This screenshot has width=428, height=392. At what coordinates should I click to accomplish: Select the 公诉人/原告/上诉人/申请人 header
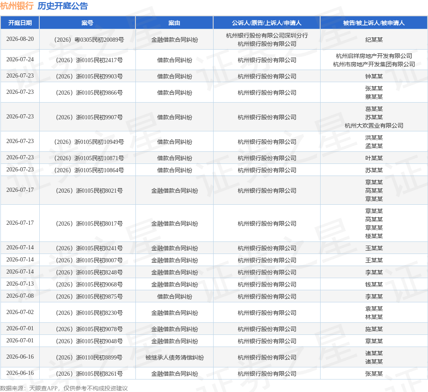click(266, 23)
